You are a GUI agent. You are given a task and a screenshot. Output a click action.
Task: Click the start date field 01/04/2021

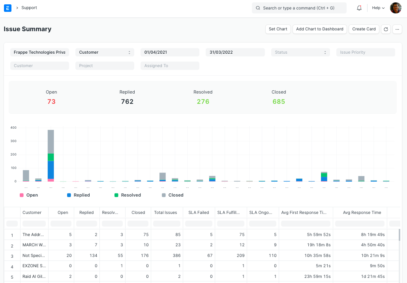click(x=170, y=52)
